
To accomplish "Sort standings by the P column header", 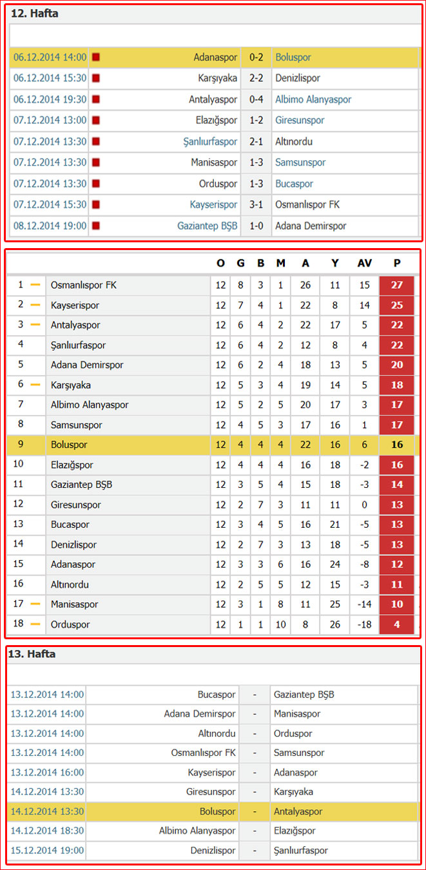I will (397, 263).
